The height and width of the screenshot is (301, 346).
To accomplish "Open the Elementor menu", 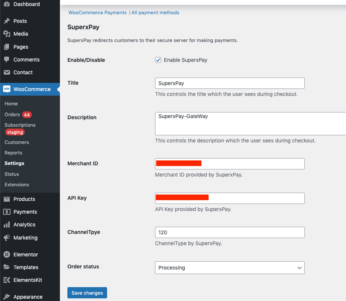I will point(25,255).
